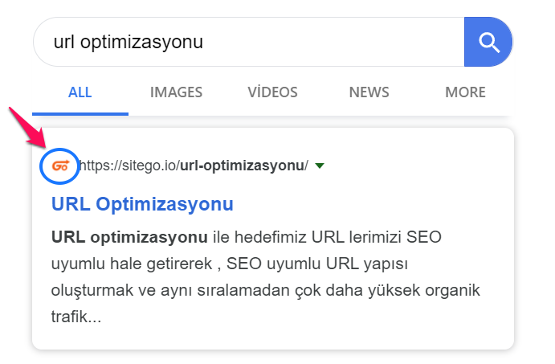The width and height of the screenshot is (555, 364).
Task: Click the bold "url-optimizasyonu" URL slug
Action: click(241, 166)
